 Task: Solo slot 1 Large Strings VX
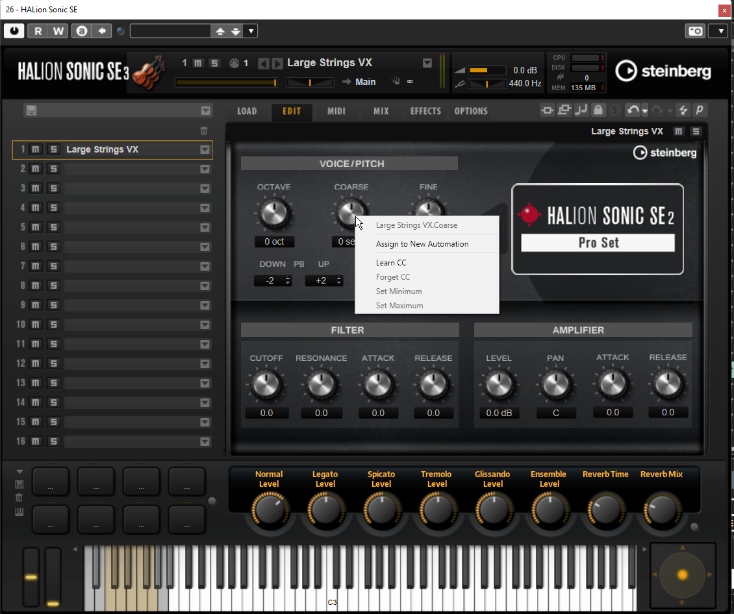[x=53, y=150]
